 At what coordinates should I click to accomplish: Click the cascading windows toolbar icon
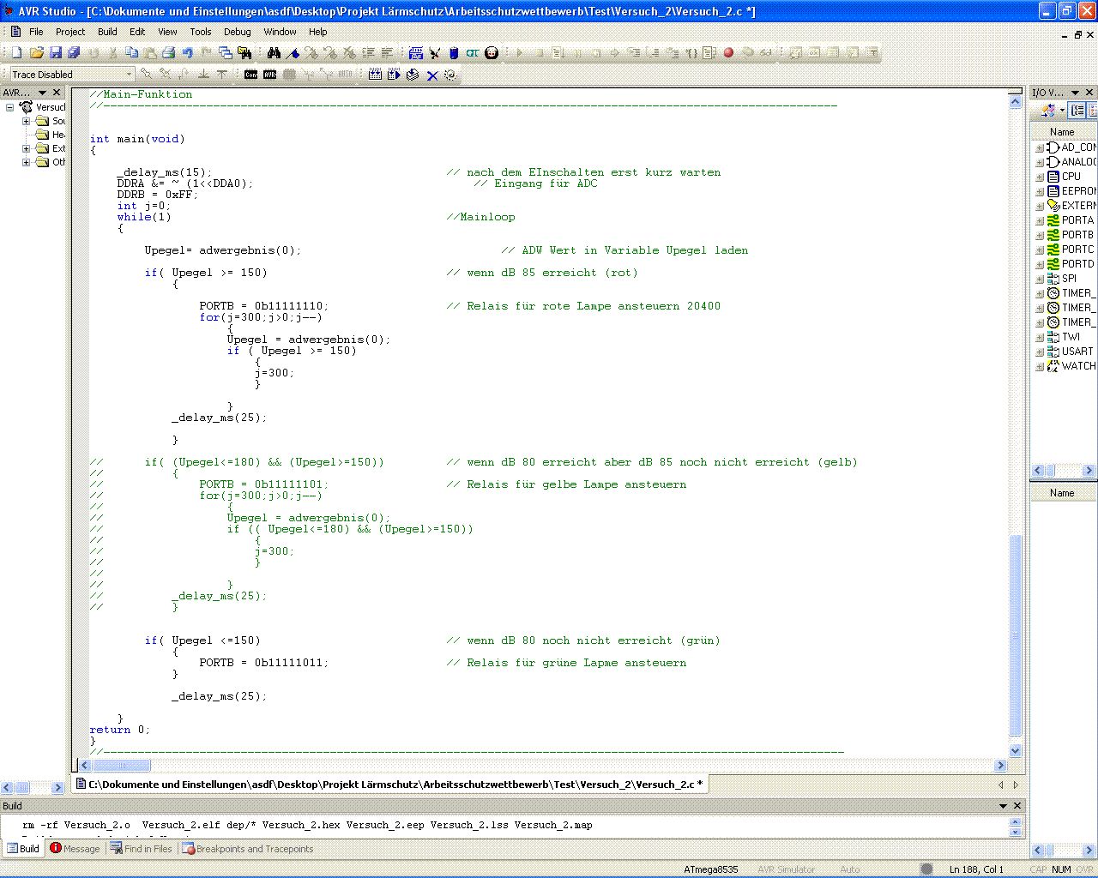[226, 53]
